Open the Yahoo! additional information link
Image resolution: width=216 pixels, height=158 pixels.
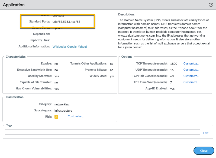coord(82,47)
